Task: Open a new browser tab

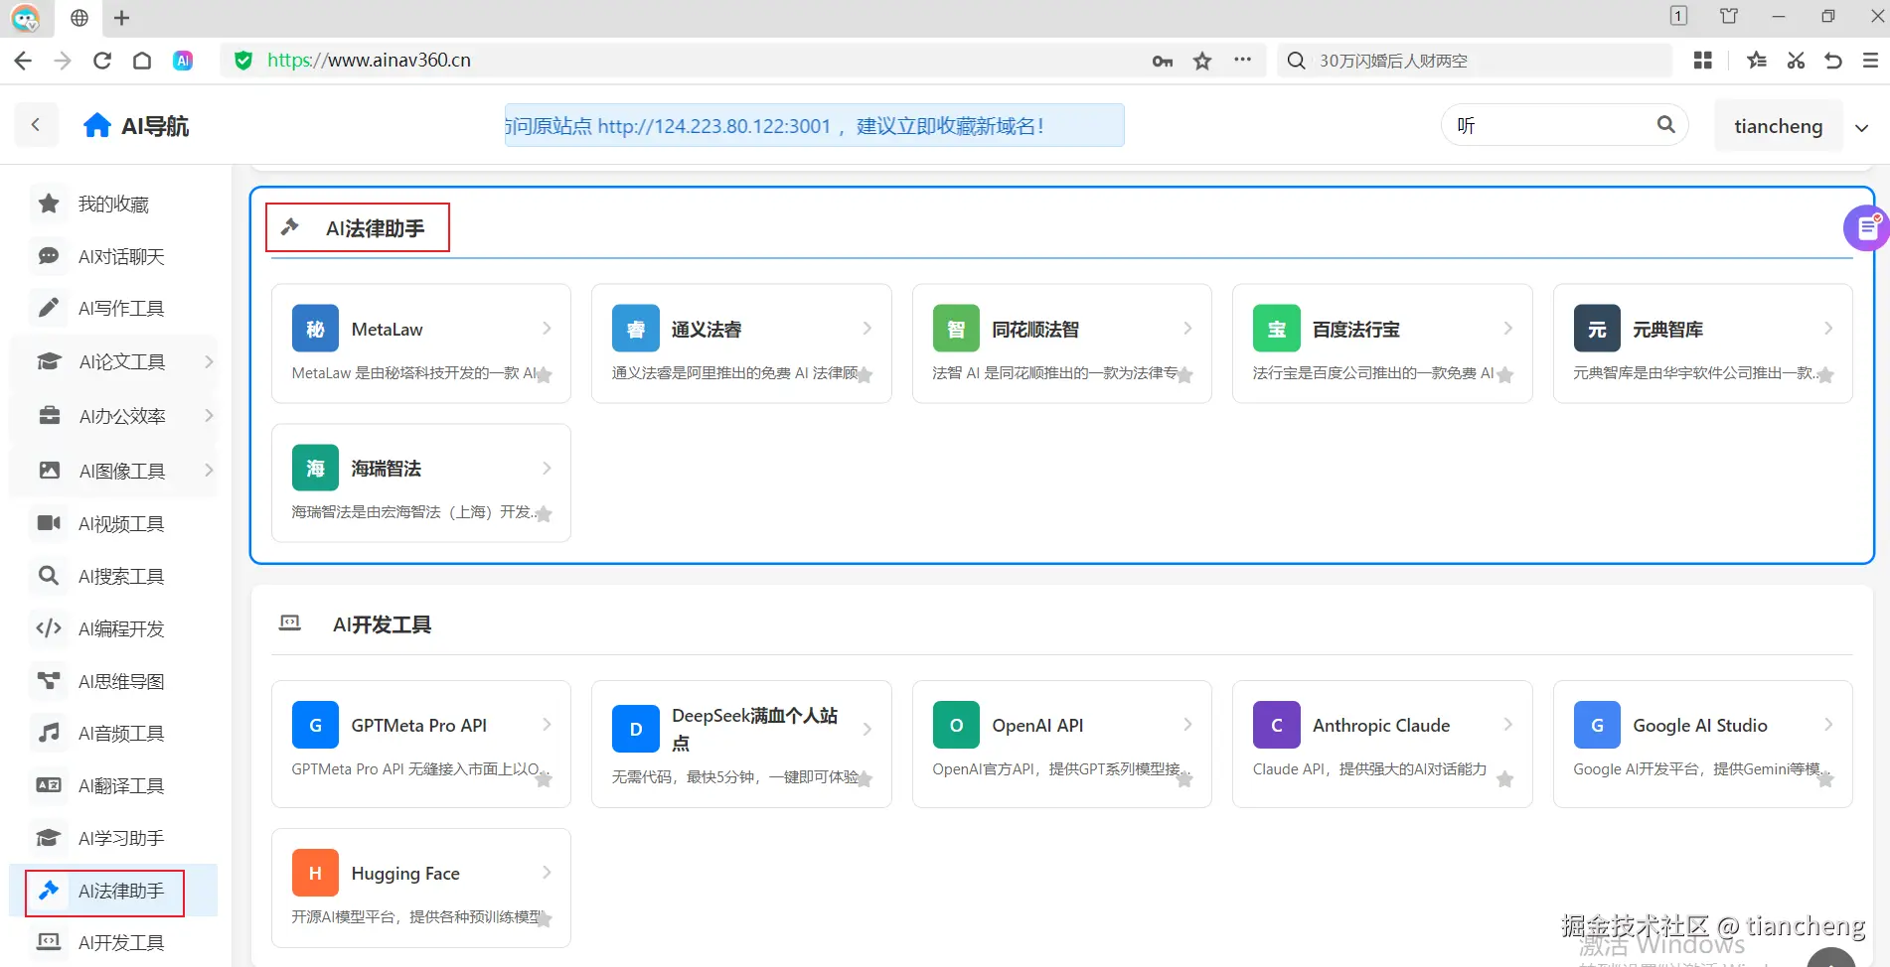Action: [x=121, y=17]
